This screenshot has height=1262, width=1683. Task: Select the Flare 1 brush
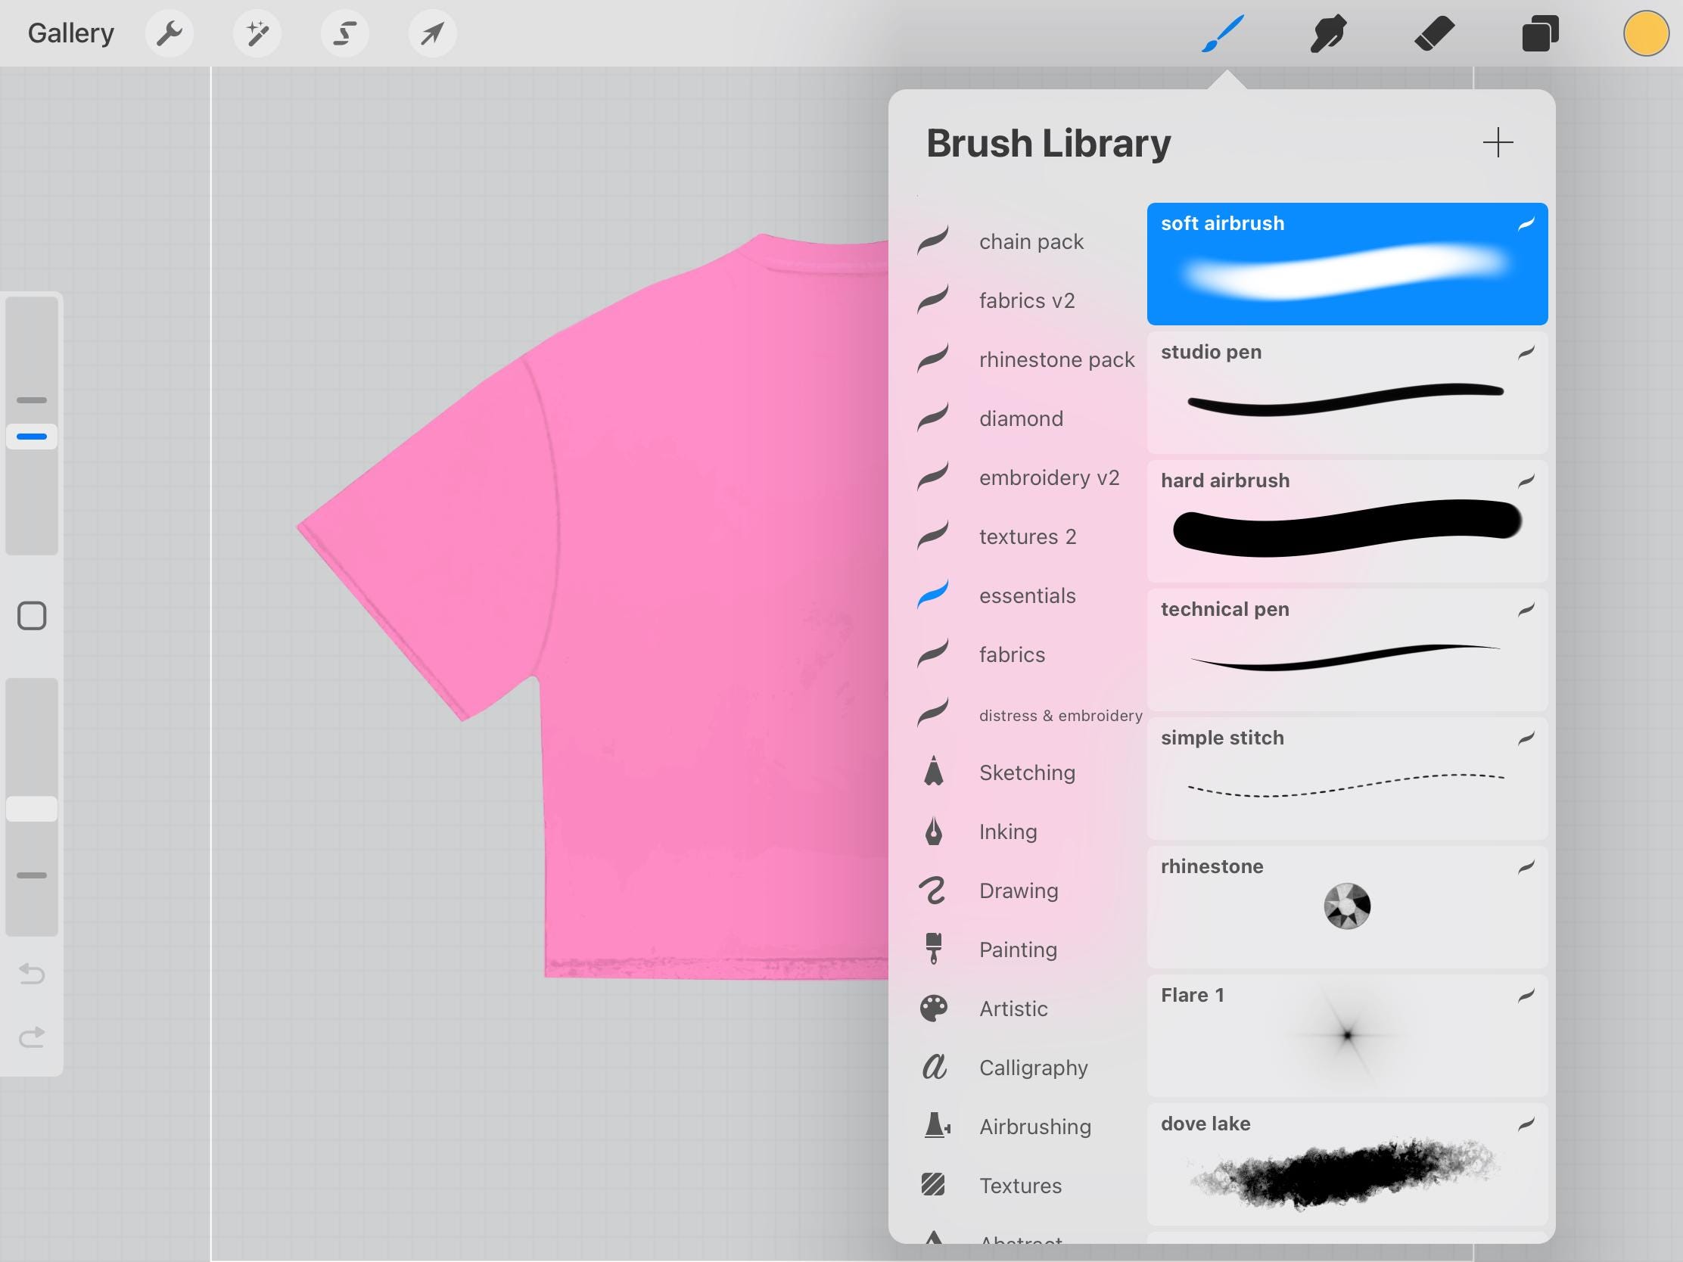point(1347,1035)
